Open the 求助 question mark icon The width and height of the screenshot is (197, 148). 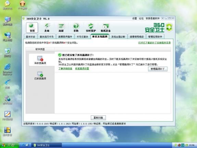pos(76,28)
